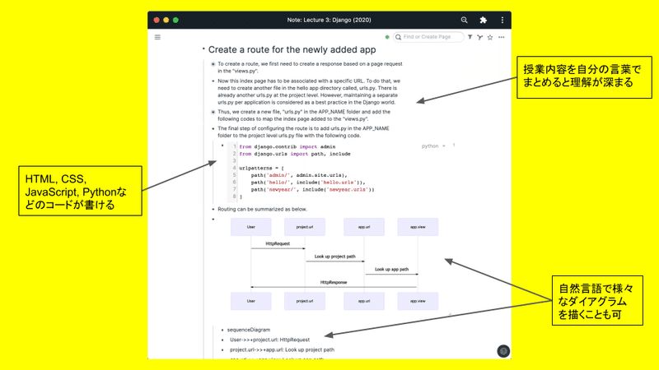
Task: Click the red close window button
Action: click(157, 20)
